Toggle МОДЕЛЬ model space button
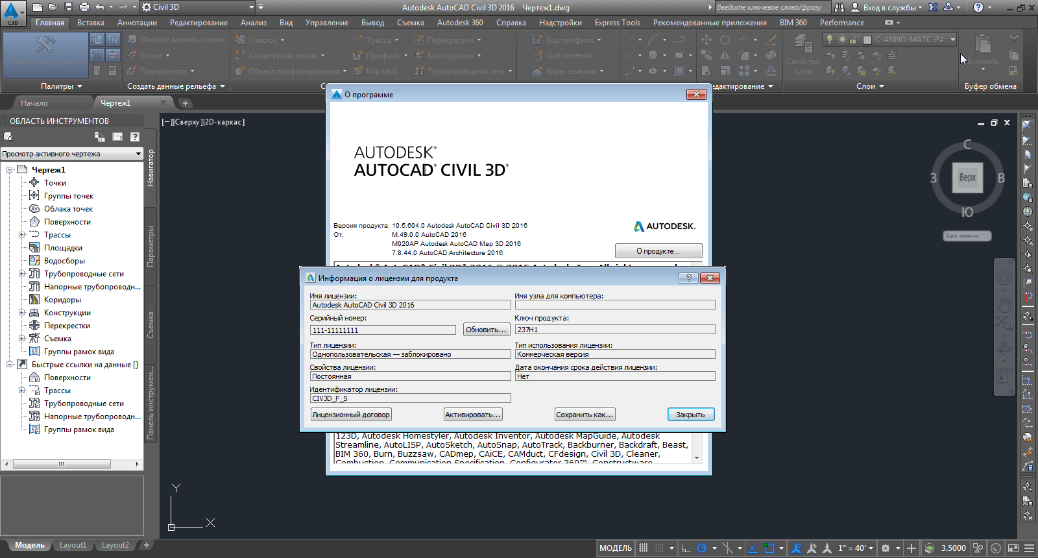Viewport: 1038px width, 558px height. coord(615,548)
